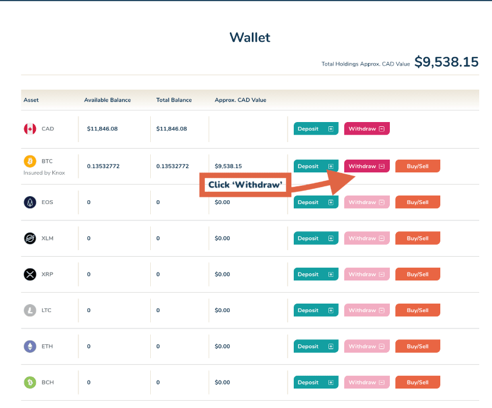
Task: Open Buy/Sell for Bitcoin
Action: click(417, 166)
